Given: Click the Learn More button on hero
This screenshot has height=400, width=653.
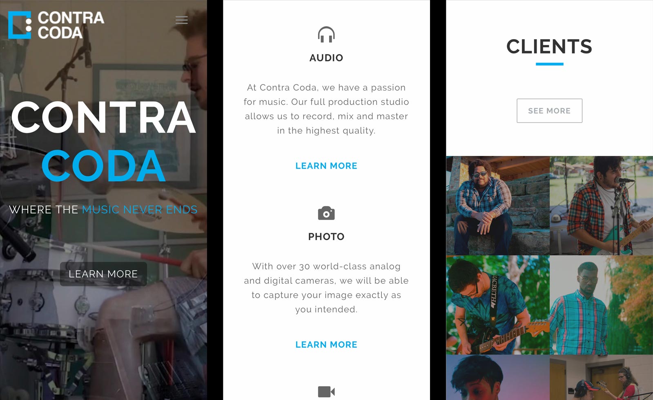Looking at the screenshot, I should point(103,274).
